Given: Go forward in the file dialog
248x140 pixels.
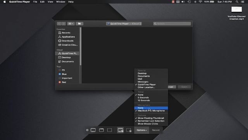Looking at the screenshot, I should [64, 24].
